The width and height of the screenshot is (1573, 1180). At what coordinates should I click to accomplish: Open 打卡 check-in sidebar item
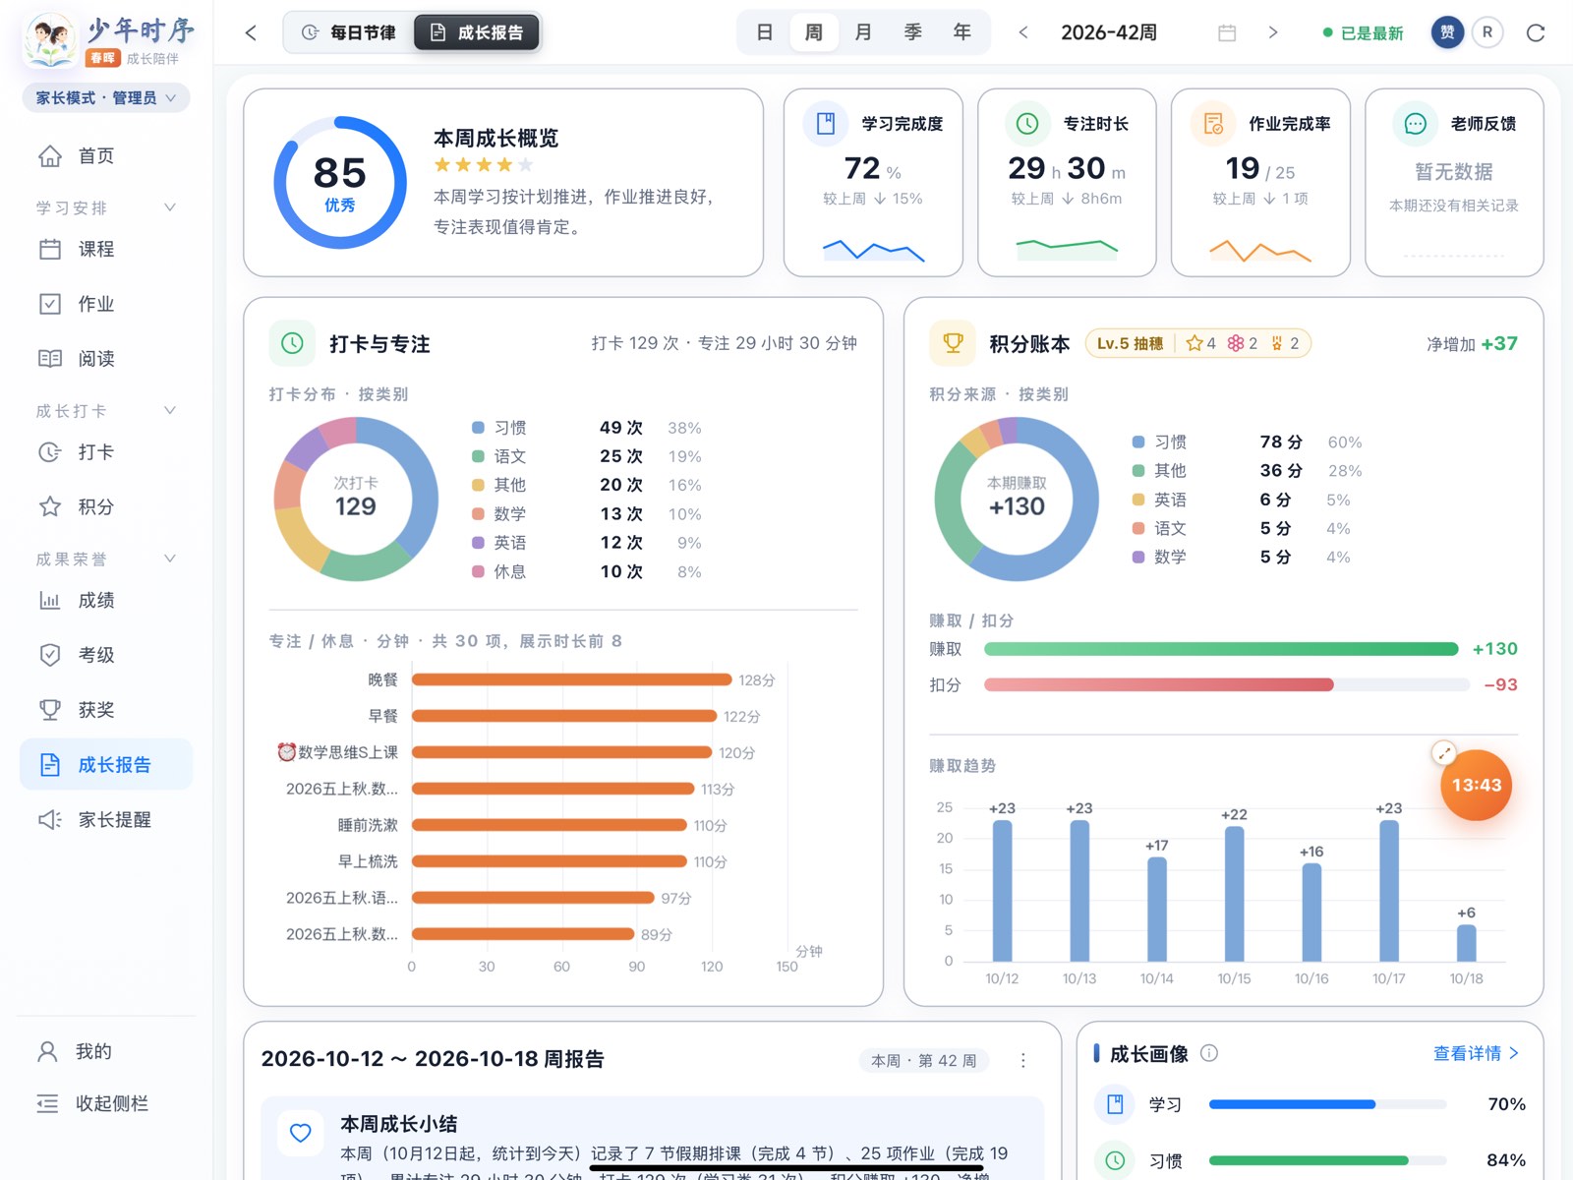106,452
